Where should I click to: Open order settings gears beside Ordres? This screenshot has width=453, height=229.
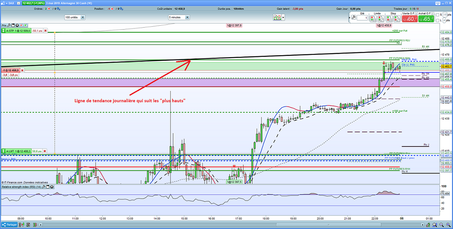coord(58,9)
